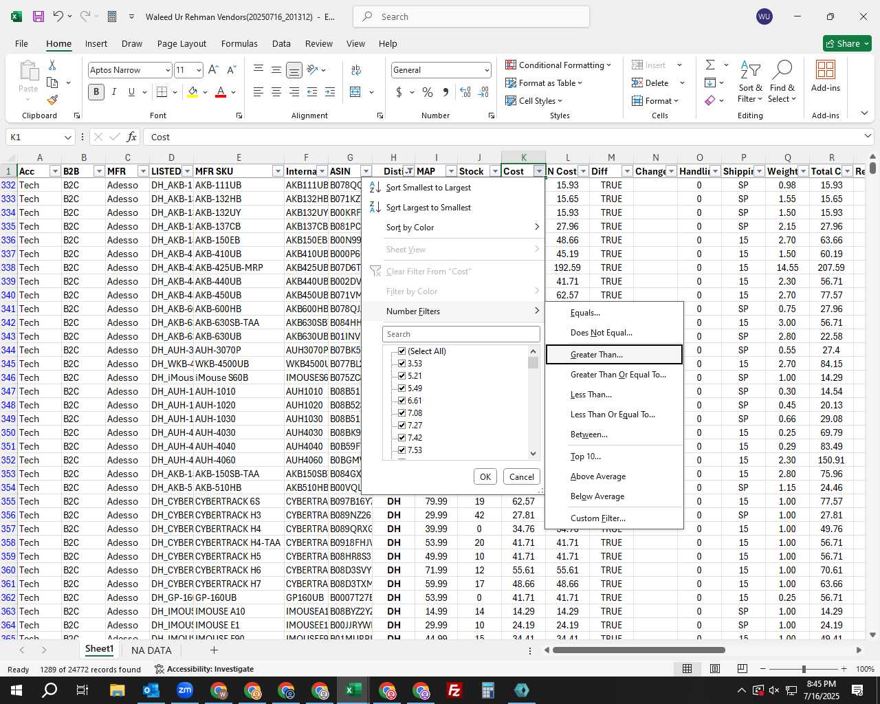
Task: Click the AutoSum sigma icon
Action: click(710, 65)
